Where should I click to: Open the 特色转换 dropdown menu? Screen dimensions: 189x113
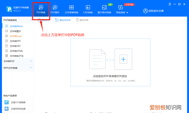tap(122, 9)
